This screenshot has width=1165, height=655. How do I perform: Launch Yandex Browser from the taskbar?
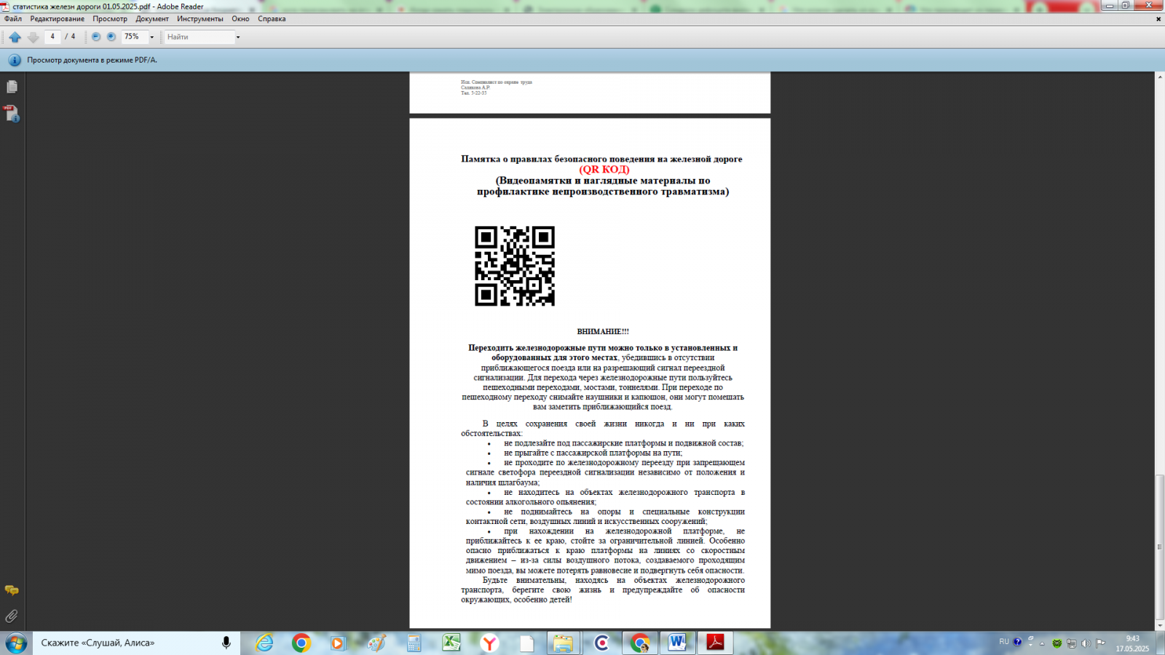(x=489, y=643)
